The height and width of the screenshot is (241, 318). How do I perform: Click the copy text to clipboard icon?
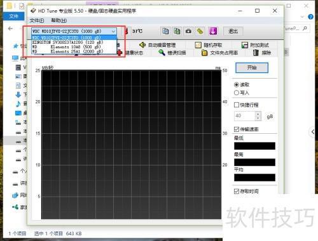point(165,31)
